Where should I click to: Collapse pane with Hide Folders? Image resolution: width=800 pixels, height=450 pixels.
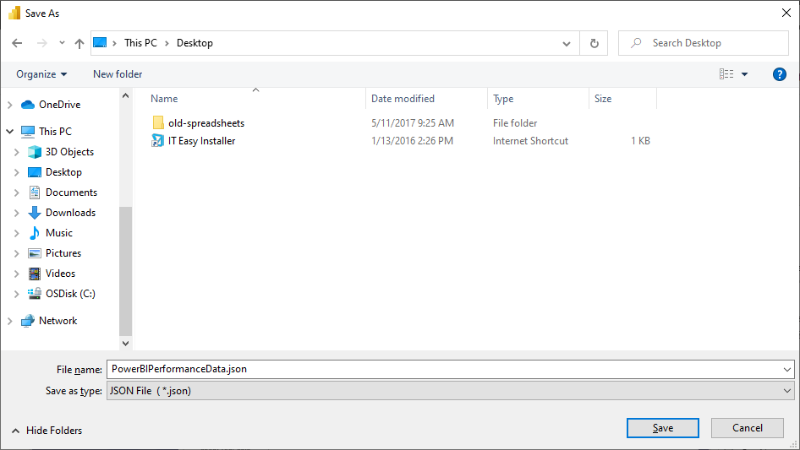click(x=47, y=431)
